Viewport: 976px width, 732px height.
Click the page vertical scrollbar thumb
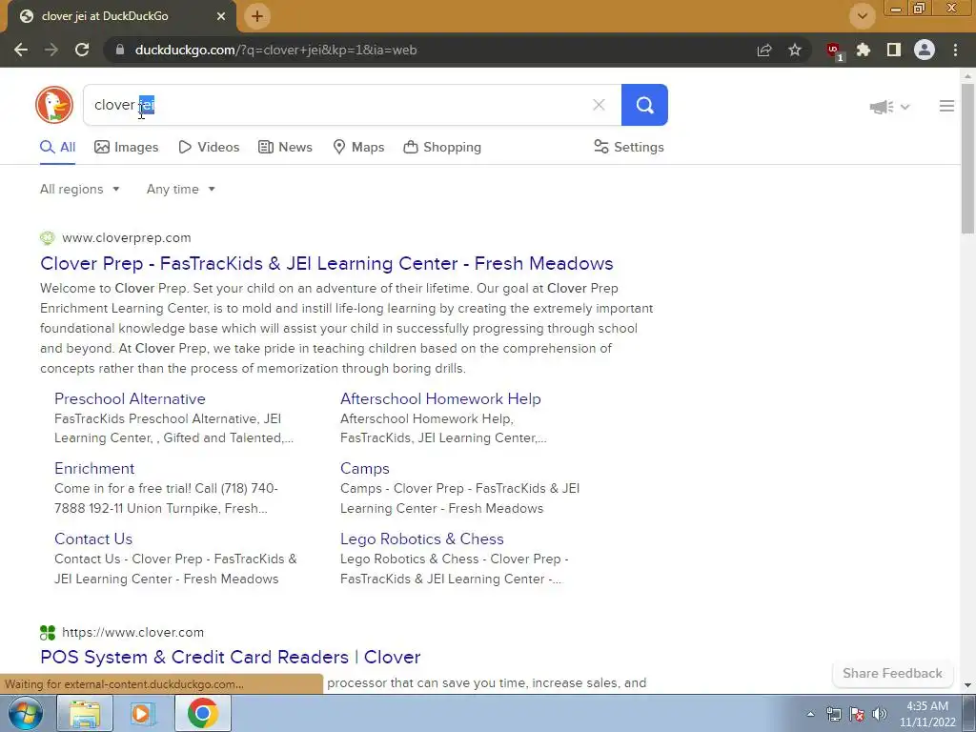(x=968, y=159)
